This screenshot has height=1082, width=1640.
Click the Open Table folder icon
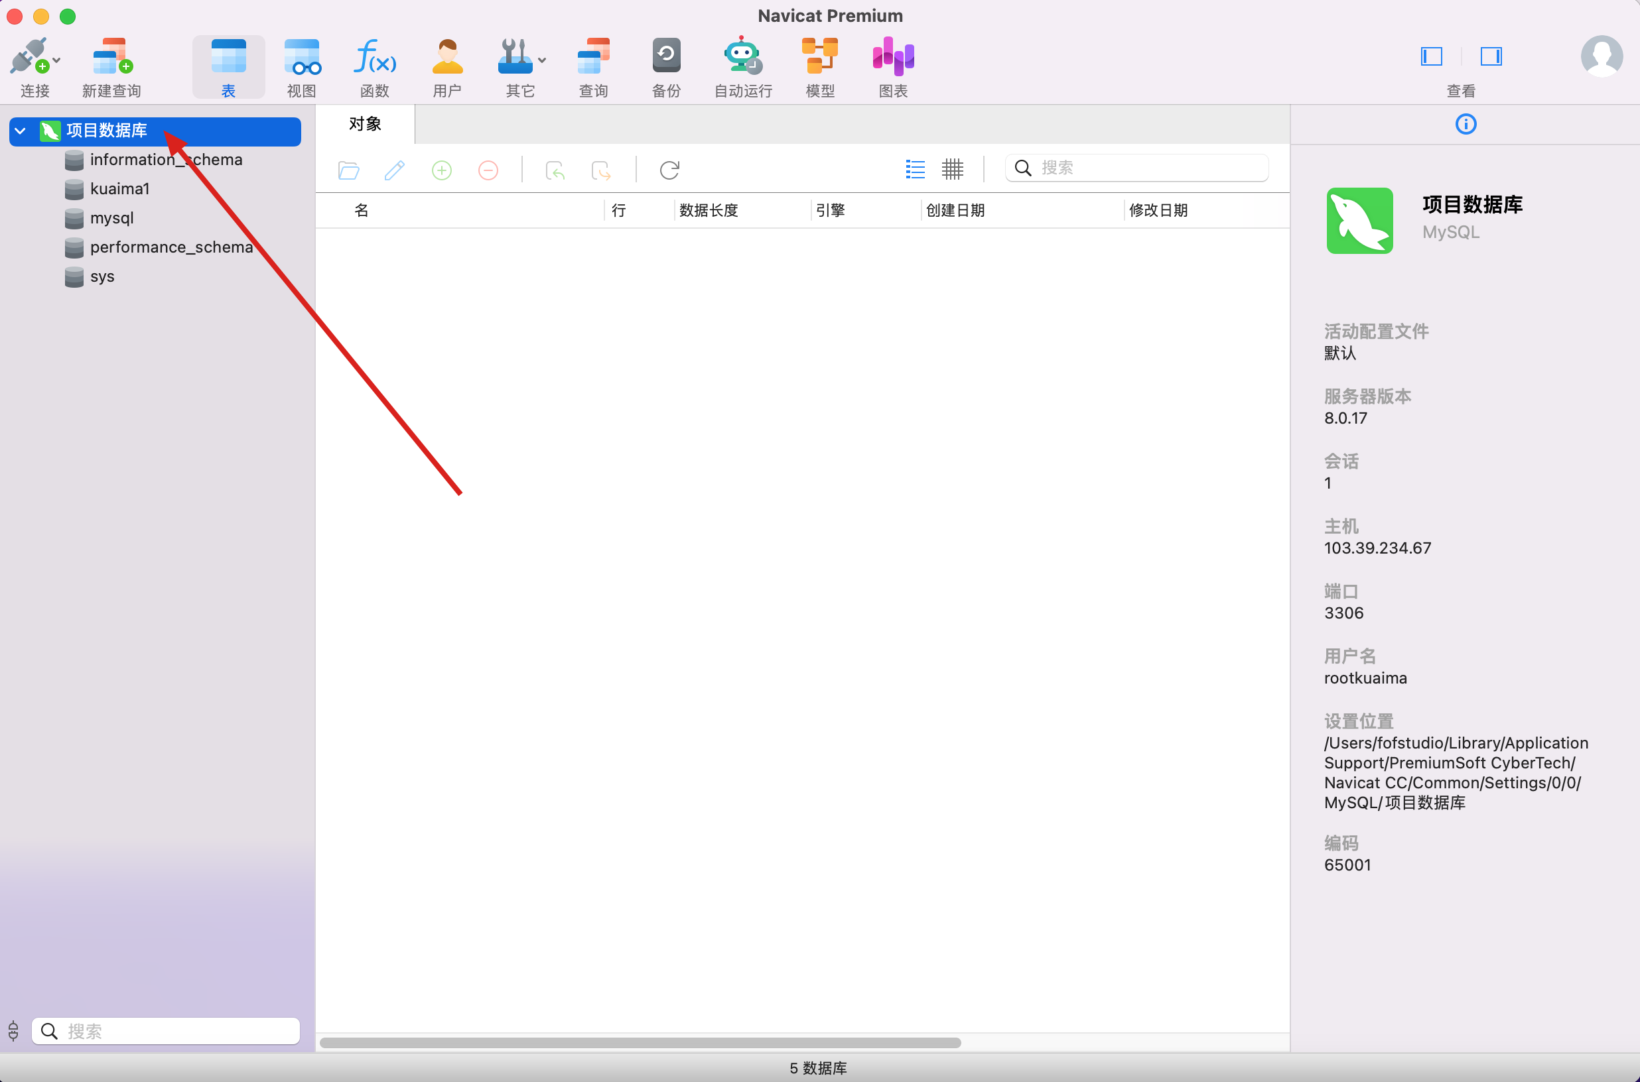point(349,170)
